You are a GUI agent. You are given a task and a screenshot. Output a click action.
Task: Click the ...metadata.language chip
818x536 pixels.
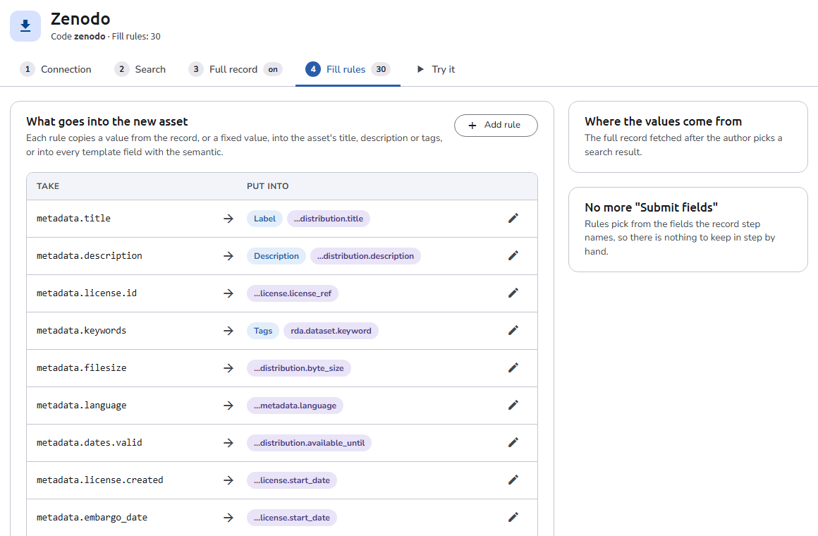(295, 406)
